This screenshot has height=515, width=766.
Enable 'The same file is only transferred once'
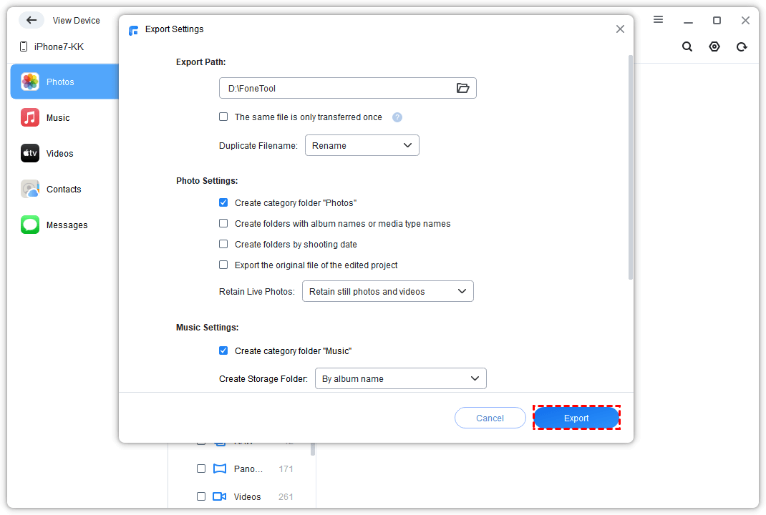[223, 117]
